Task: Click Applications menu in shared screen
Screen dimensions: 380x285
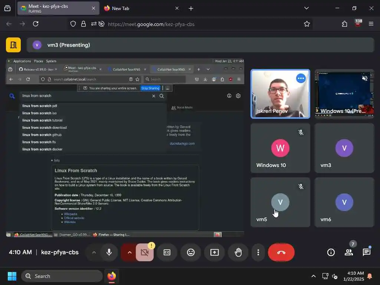Action: (x=22, y=61)
